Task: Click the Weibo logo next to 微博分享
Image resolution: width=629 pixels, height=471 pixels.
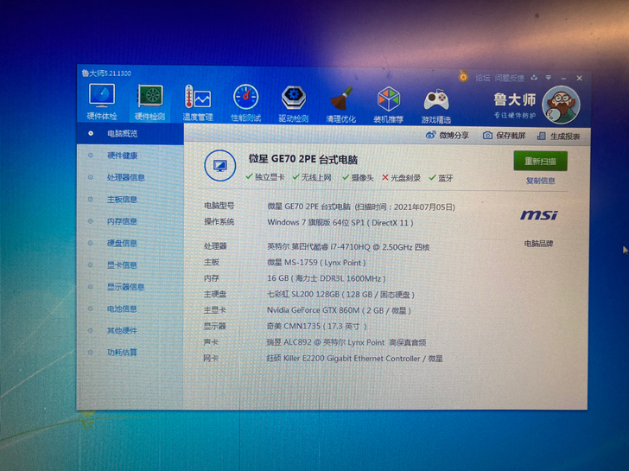Action: [x=430, y=135]
